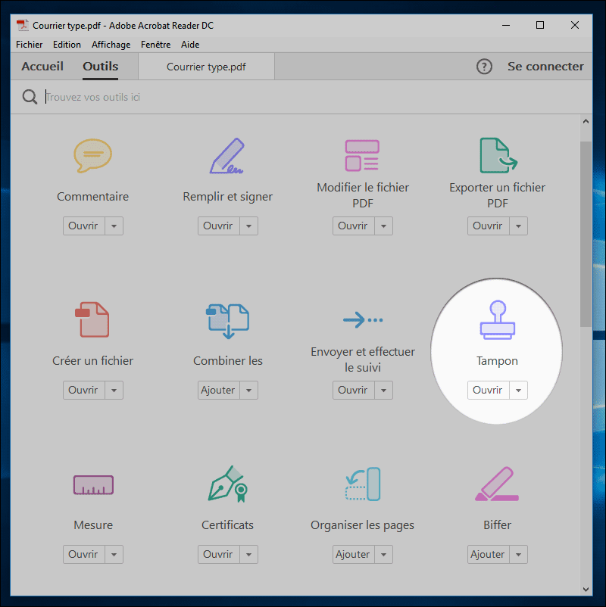
Task: Open Modifier le fichier PDF with Ouvrir
Action: (353, 226)
